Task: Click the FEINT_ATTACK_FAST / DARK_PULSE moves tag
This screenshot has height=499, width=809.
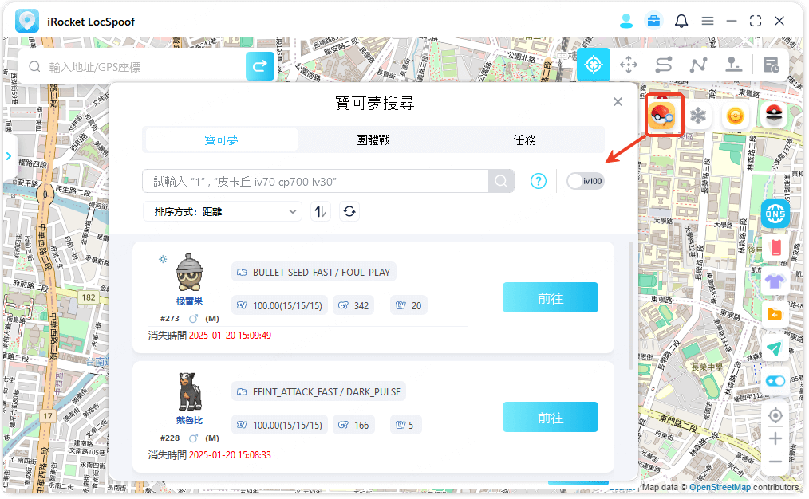Action: point(319,391)
